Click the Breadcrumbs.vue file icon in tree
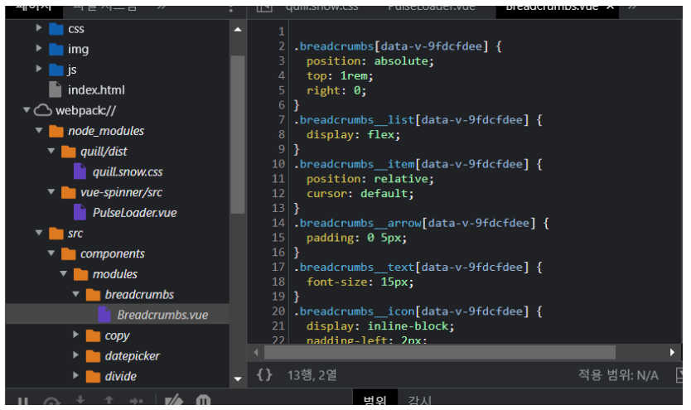The width and height of the screenshot is (691, 410). coord(104,315)
